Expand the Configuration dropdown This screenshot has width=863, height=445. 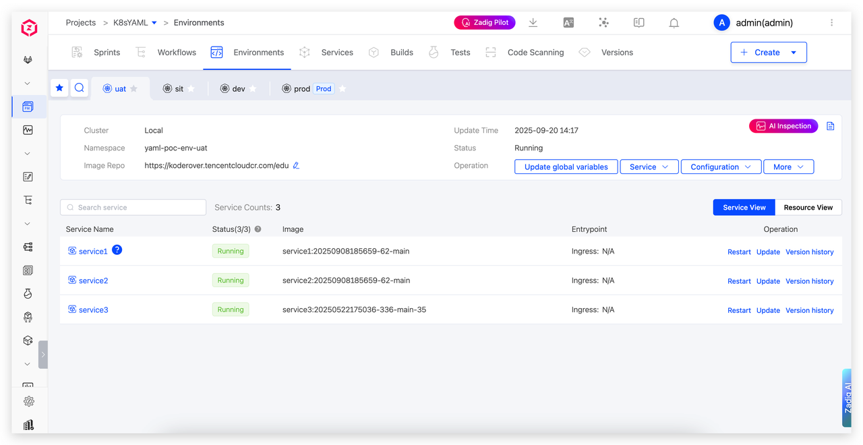coord(721,167)
